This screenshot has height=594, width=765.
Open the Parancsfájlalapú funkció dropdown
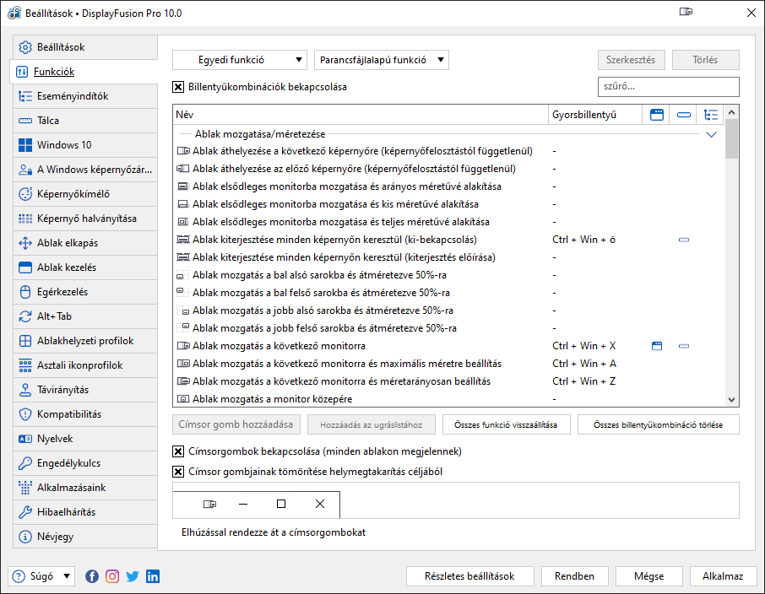point(382,60)
